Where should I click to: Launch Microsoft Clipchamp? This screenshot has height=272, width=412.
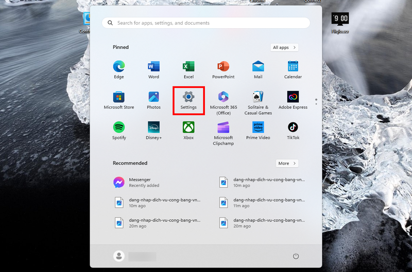[224, 133]
